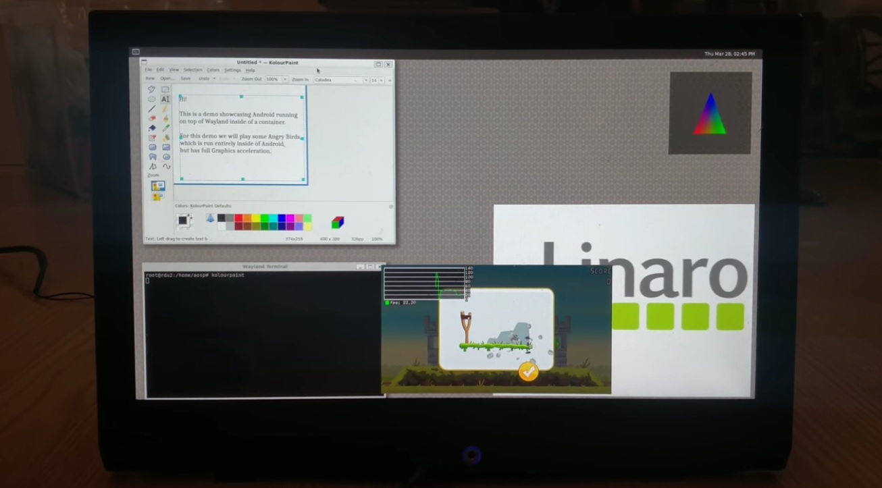882x488 pixels.
Task: Select the Eraser tool
Action: [x=152, y=118]
